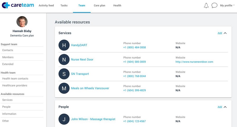The width and height of the screenshot is (237, 127).
Task: Add a new person with Add link
Action: (220, 107)
